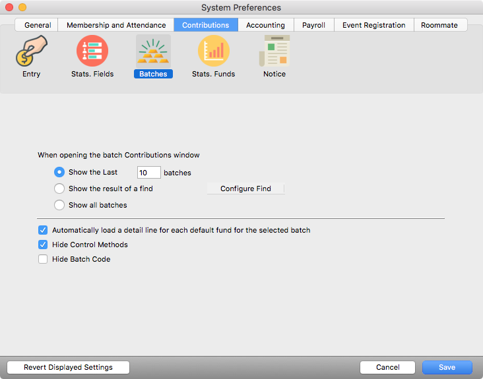Click the Batches gold bars icon
Viewport: 483px width, 379px height.
pyautogui.click(x=153, y=51)
